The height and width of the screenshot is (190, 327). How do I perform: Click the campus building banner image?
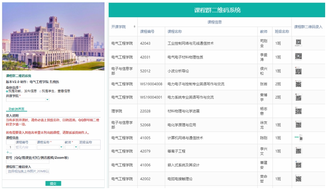click(x=53, y=36)
